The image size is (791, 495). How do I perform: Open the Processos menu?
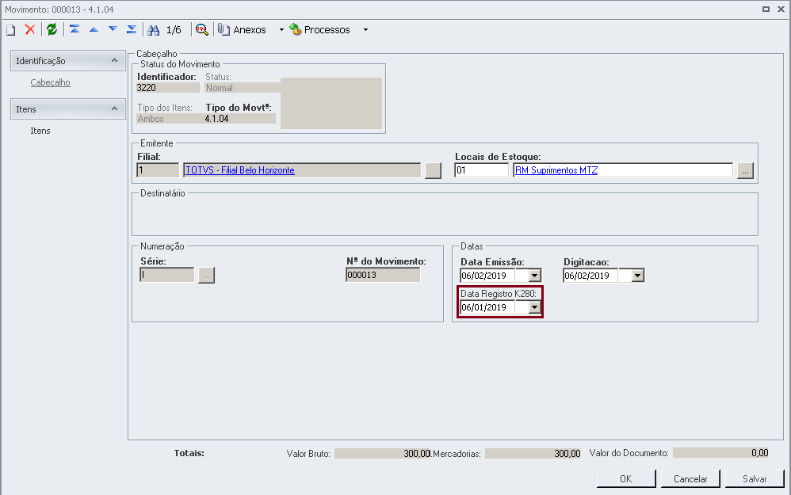click(320, 30)
